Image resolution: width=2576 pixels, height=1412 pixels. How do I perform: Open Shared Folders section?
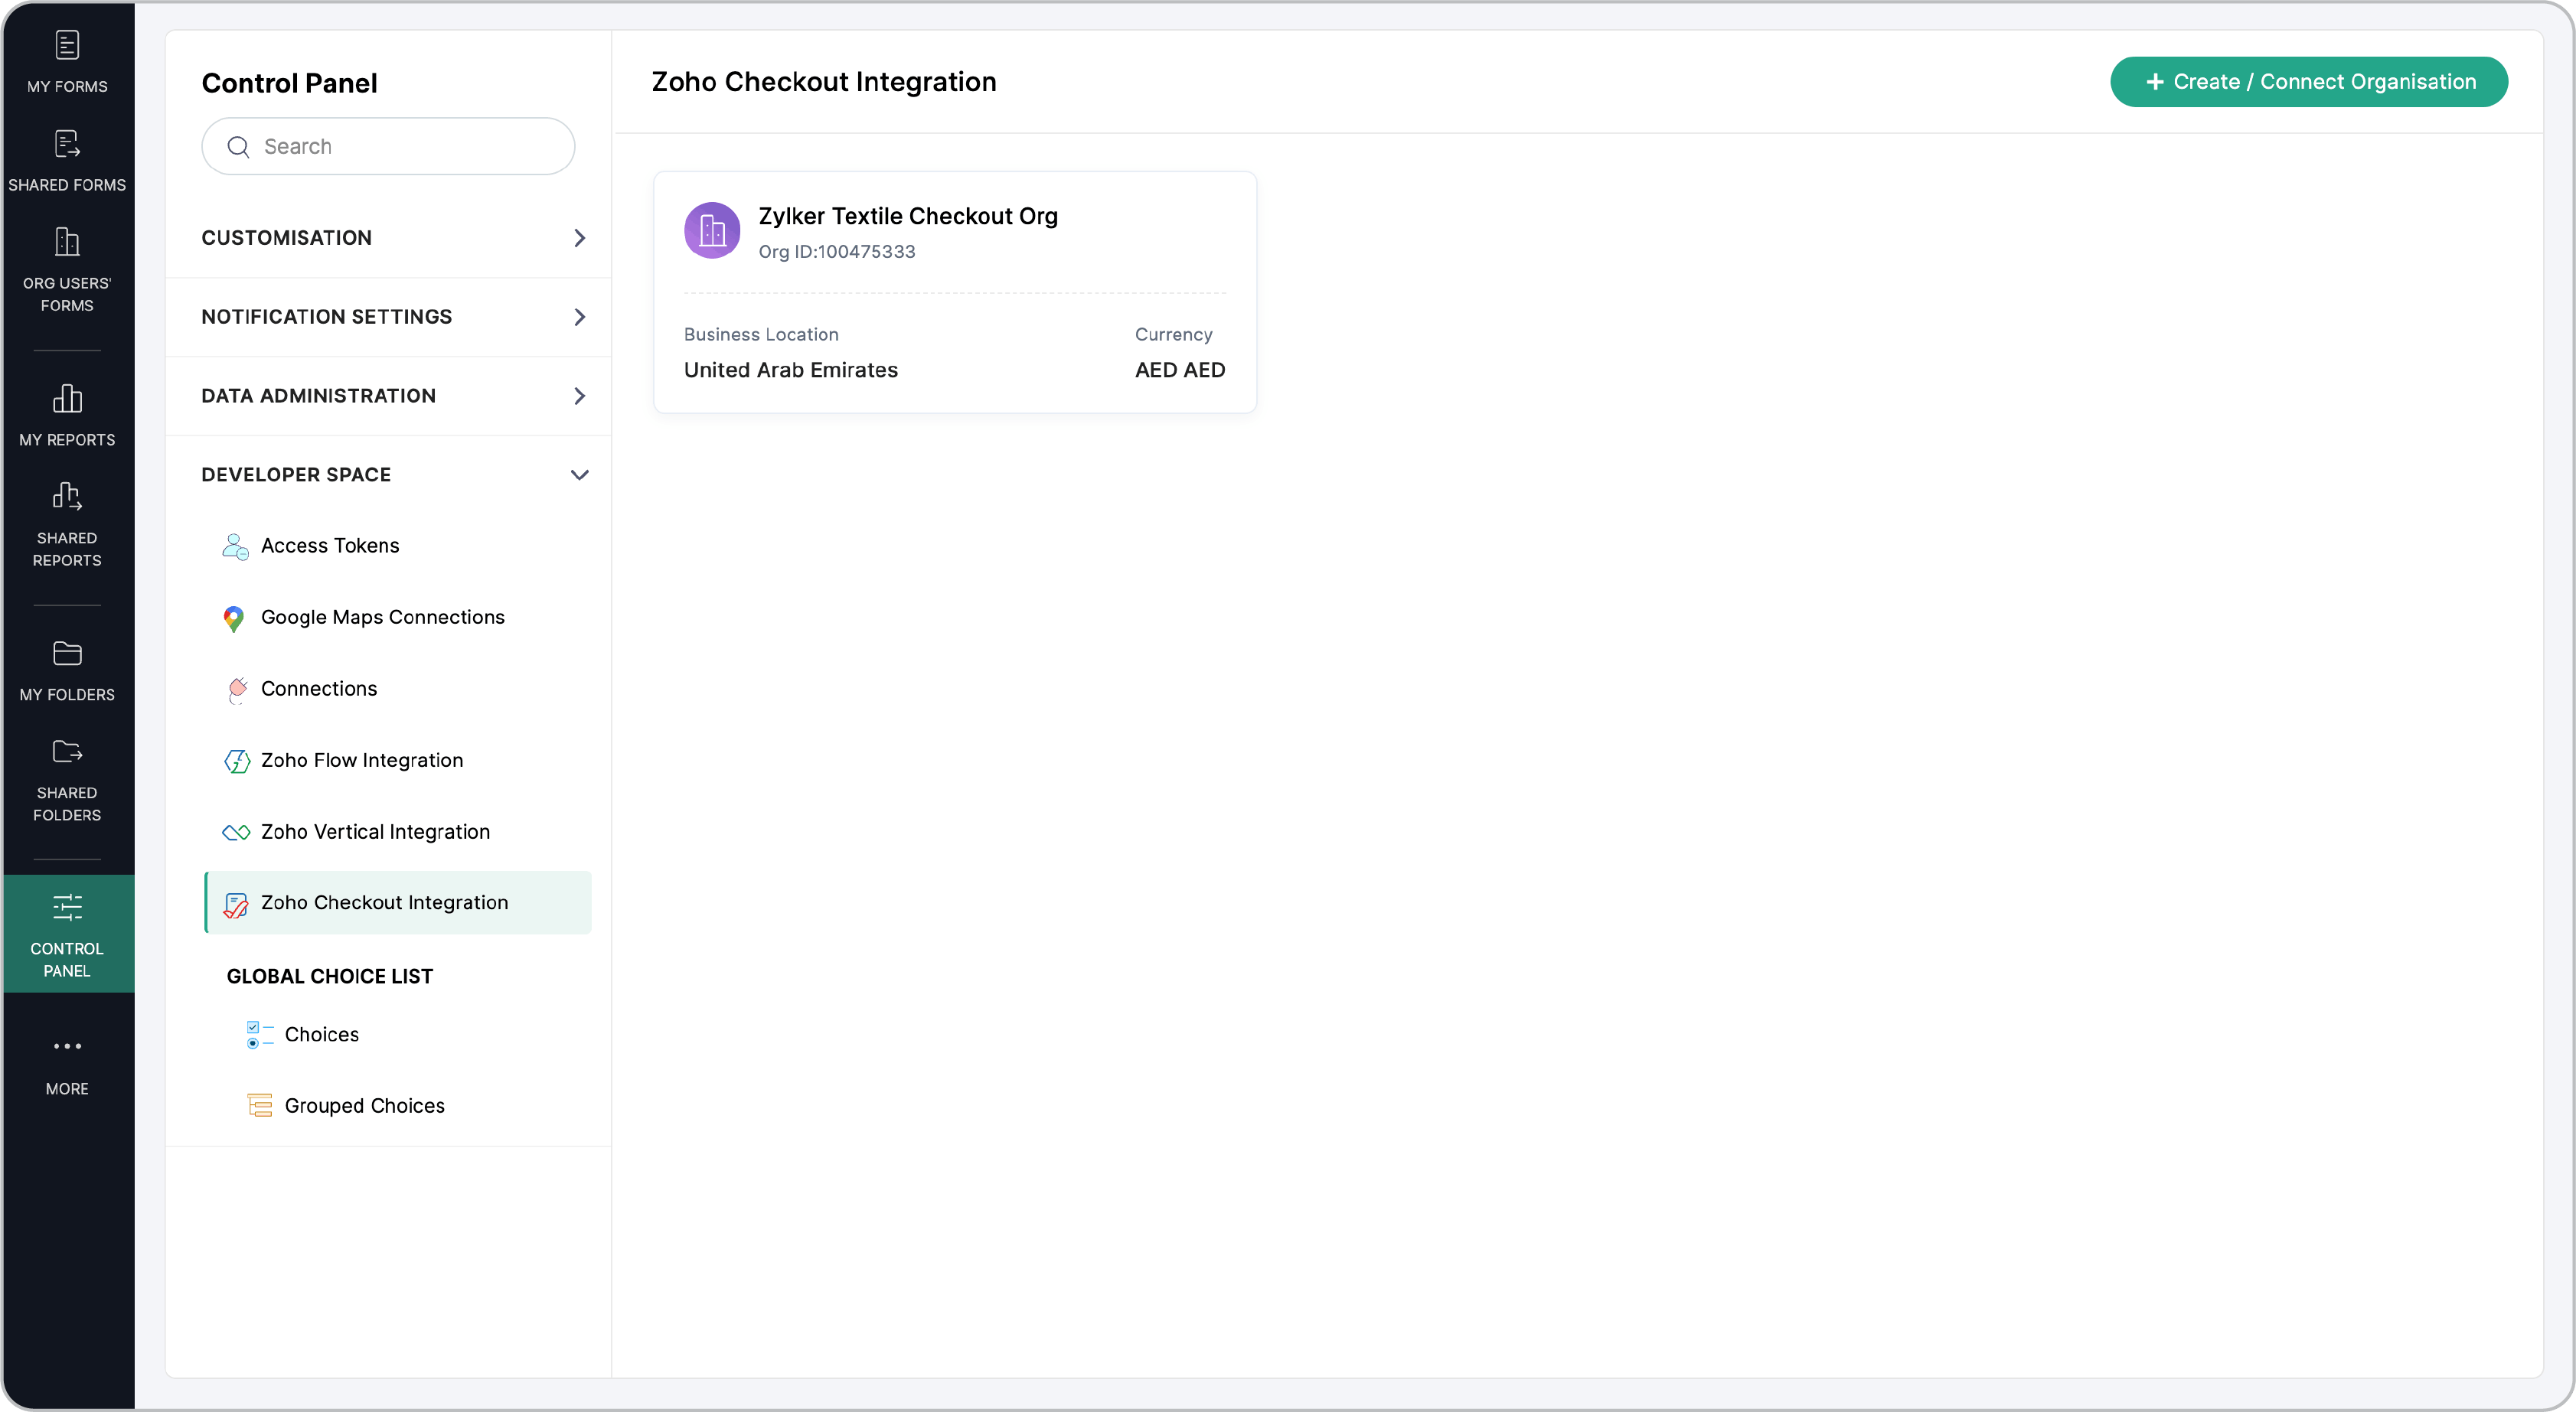pyautogui.click(x=67, y=778)
